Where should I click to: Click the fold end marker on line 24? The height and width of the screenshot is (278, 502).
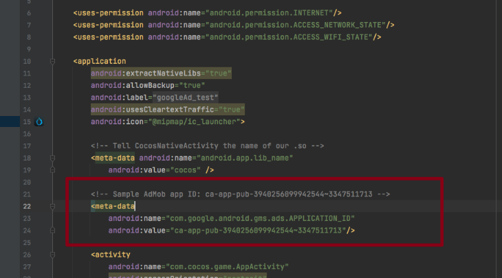coord(52,231)
